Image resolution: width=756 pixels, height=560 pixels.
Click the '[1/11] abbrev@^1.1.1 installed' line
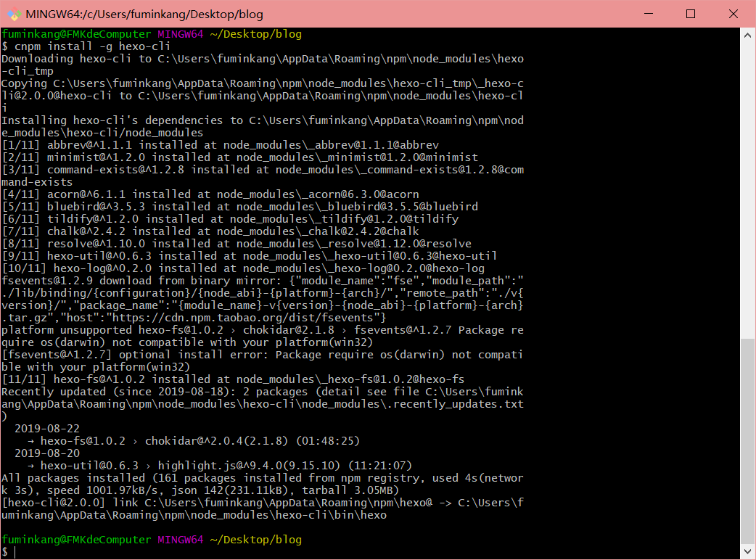pyautogui.click(x=221, y=145)
